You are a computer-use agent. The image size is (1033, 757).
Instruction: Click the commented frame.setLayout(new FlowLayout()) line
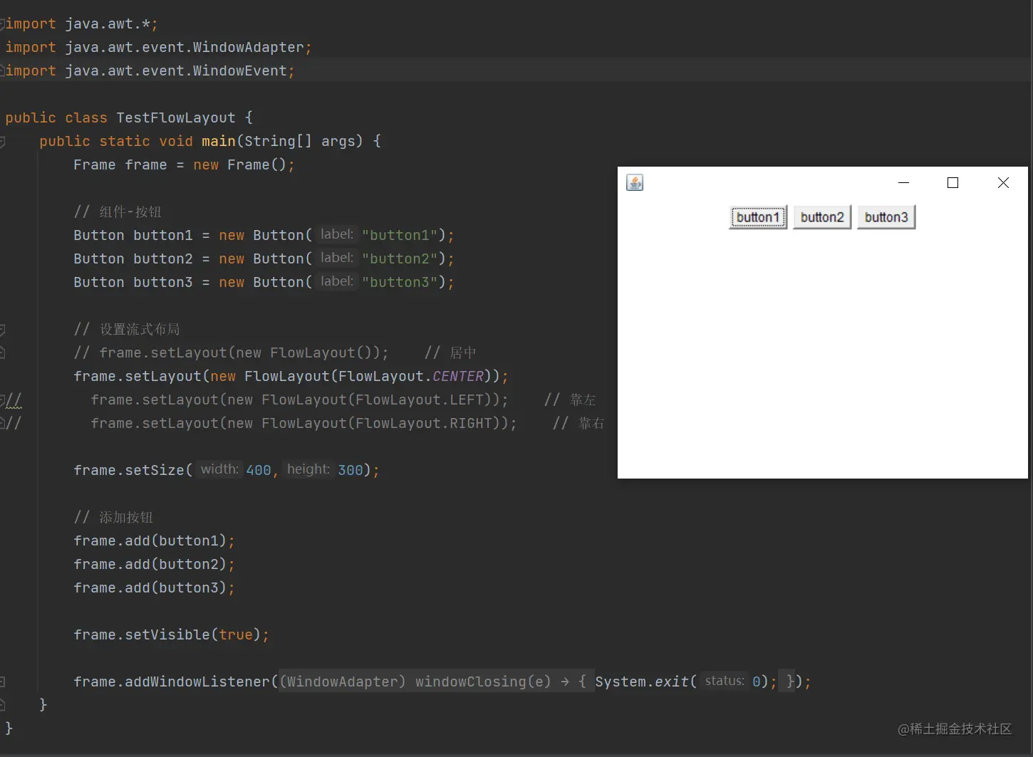point(232,353)
